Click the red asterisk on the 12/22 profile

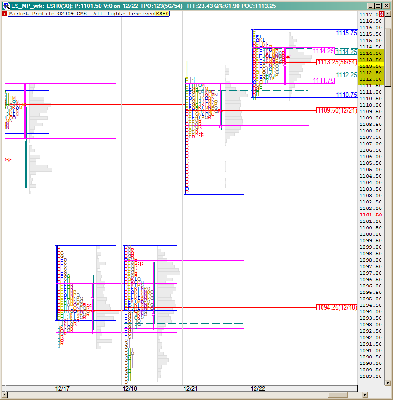(x=288, y=57)
